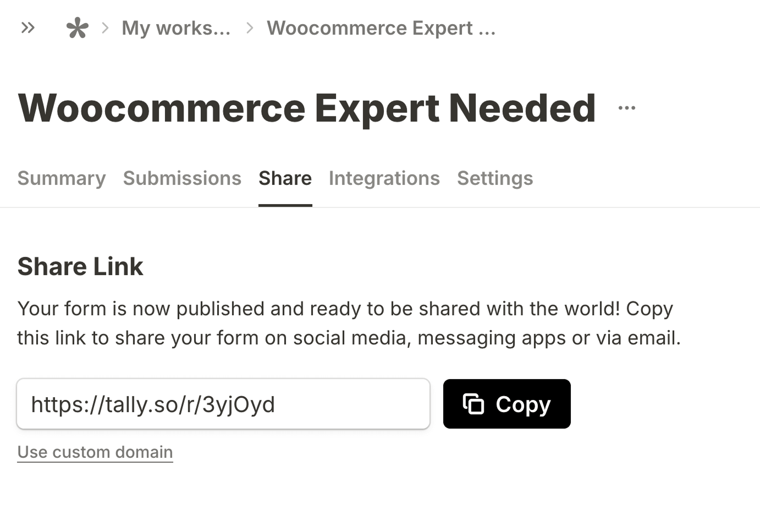Screen dimensions: 760x515
Task: Switch to the Summary tab
Action: [62, 178]
